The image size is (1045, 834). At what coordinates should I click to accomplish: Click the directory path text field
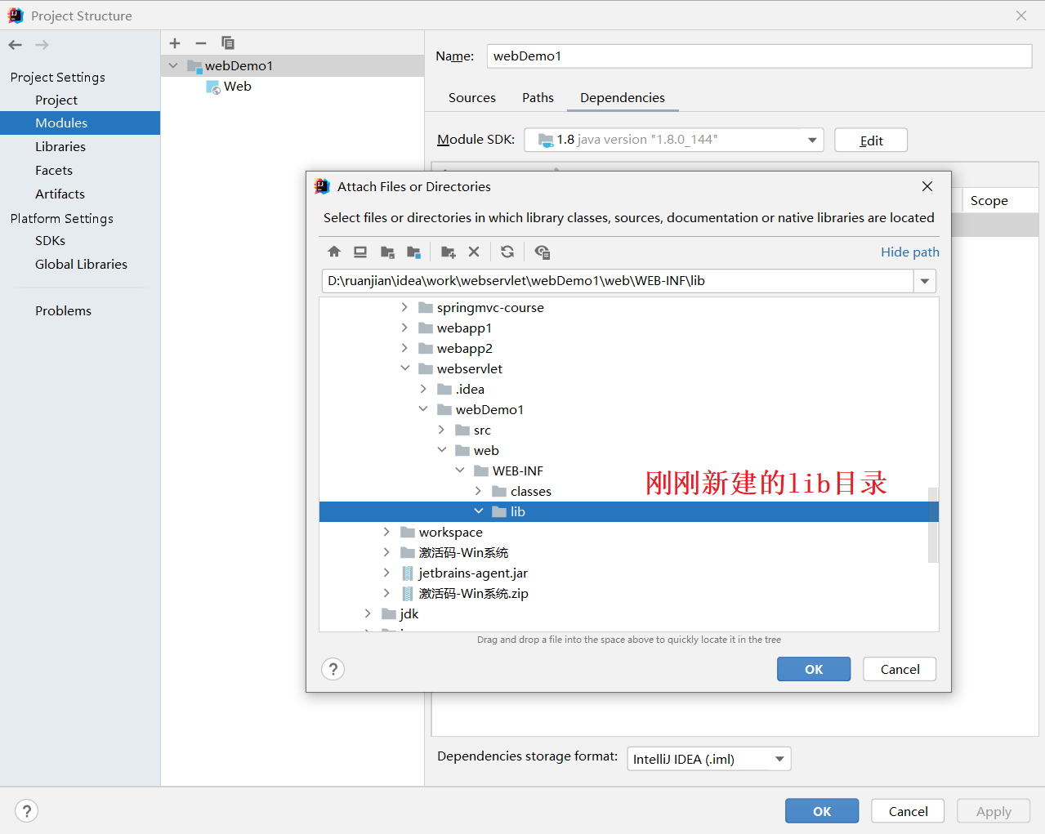pyautogui.click(x=617, y=281)
